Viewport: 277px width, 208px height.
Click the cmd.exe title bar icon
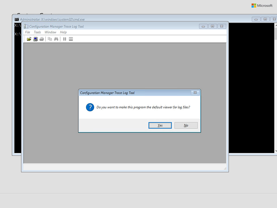17,19
